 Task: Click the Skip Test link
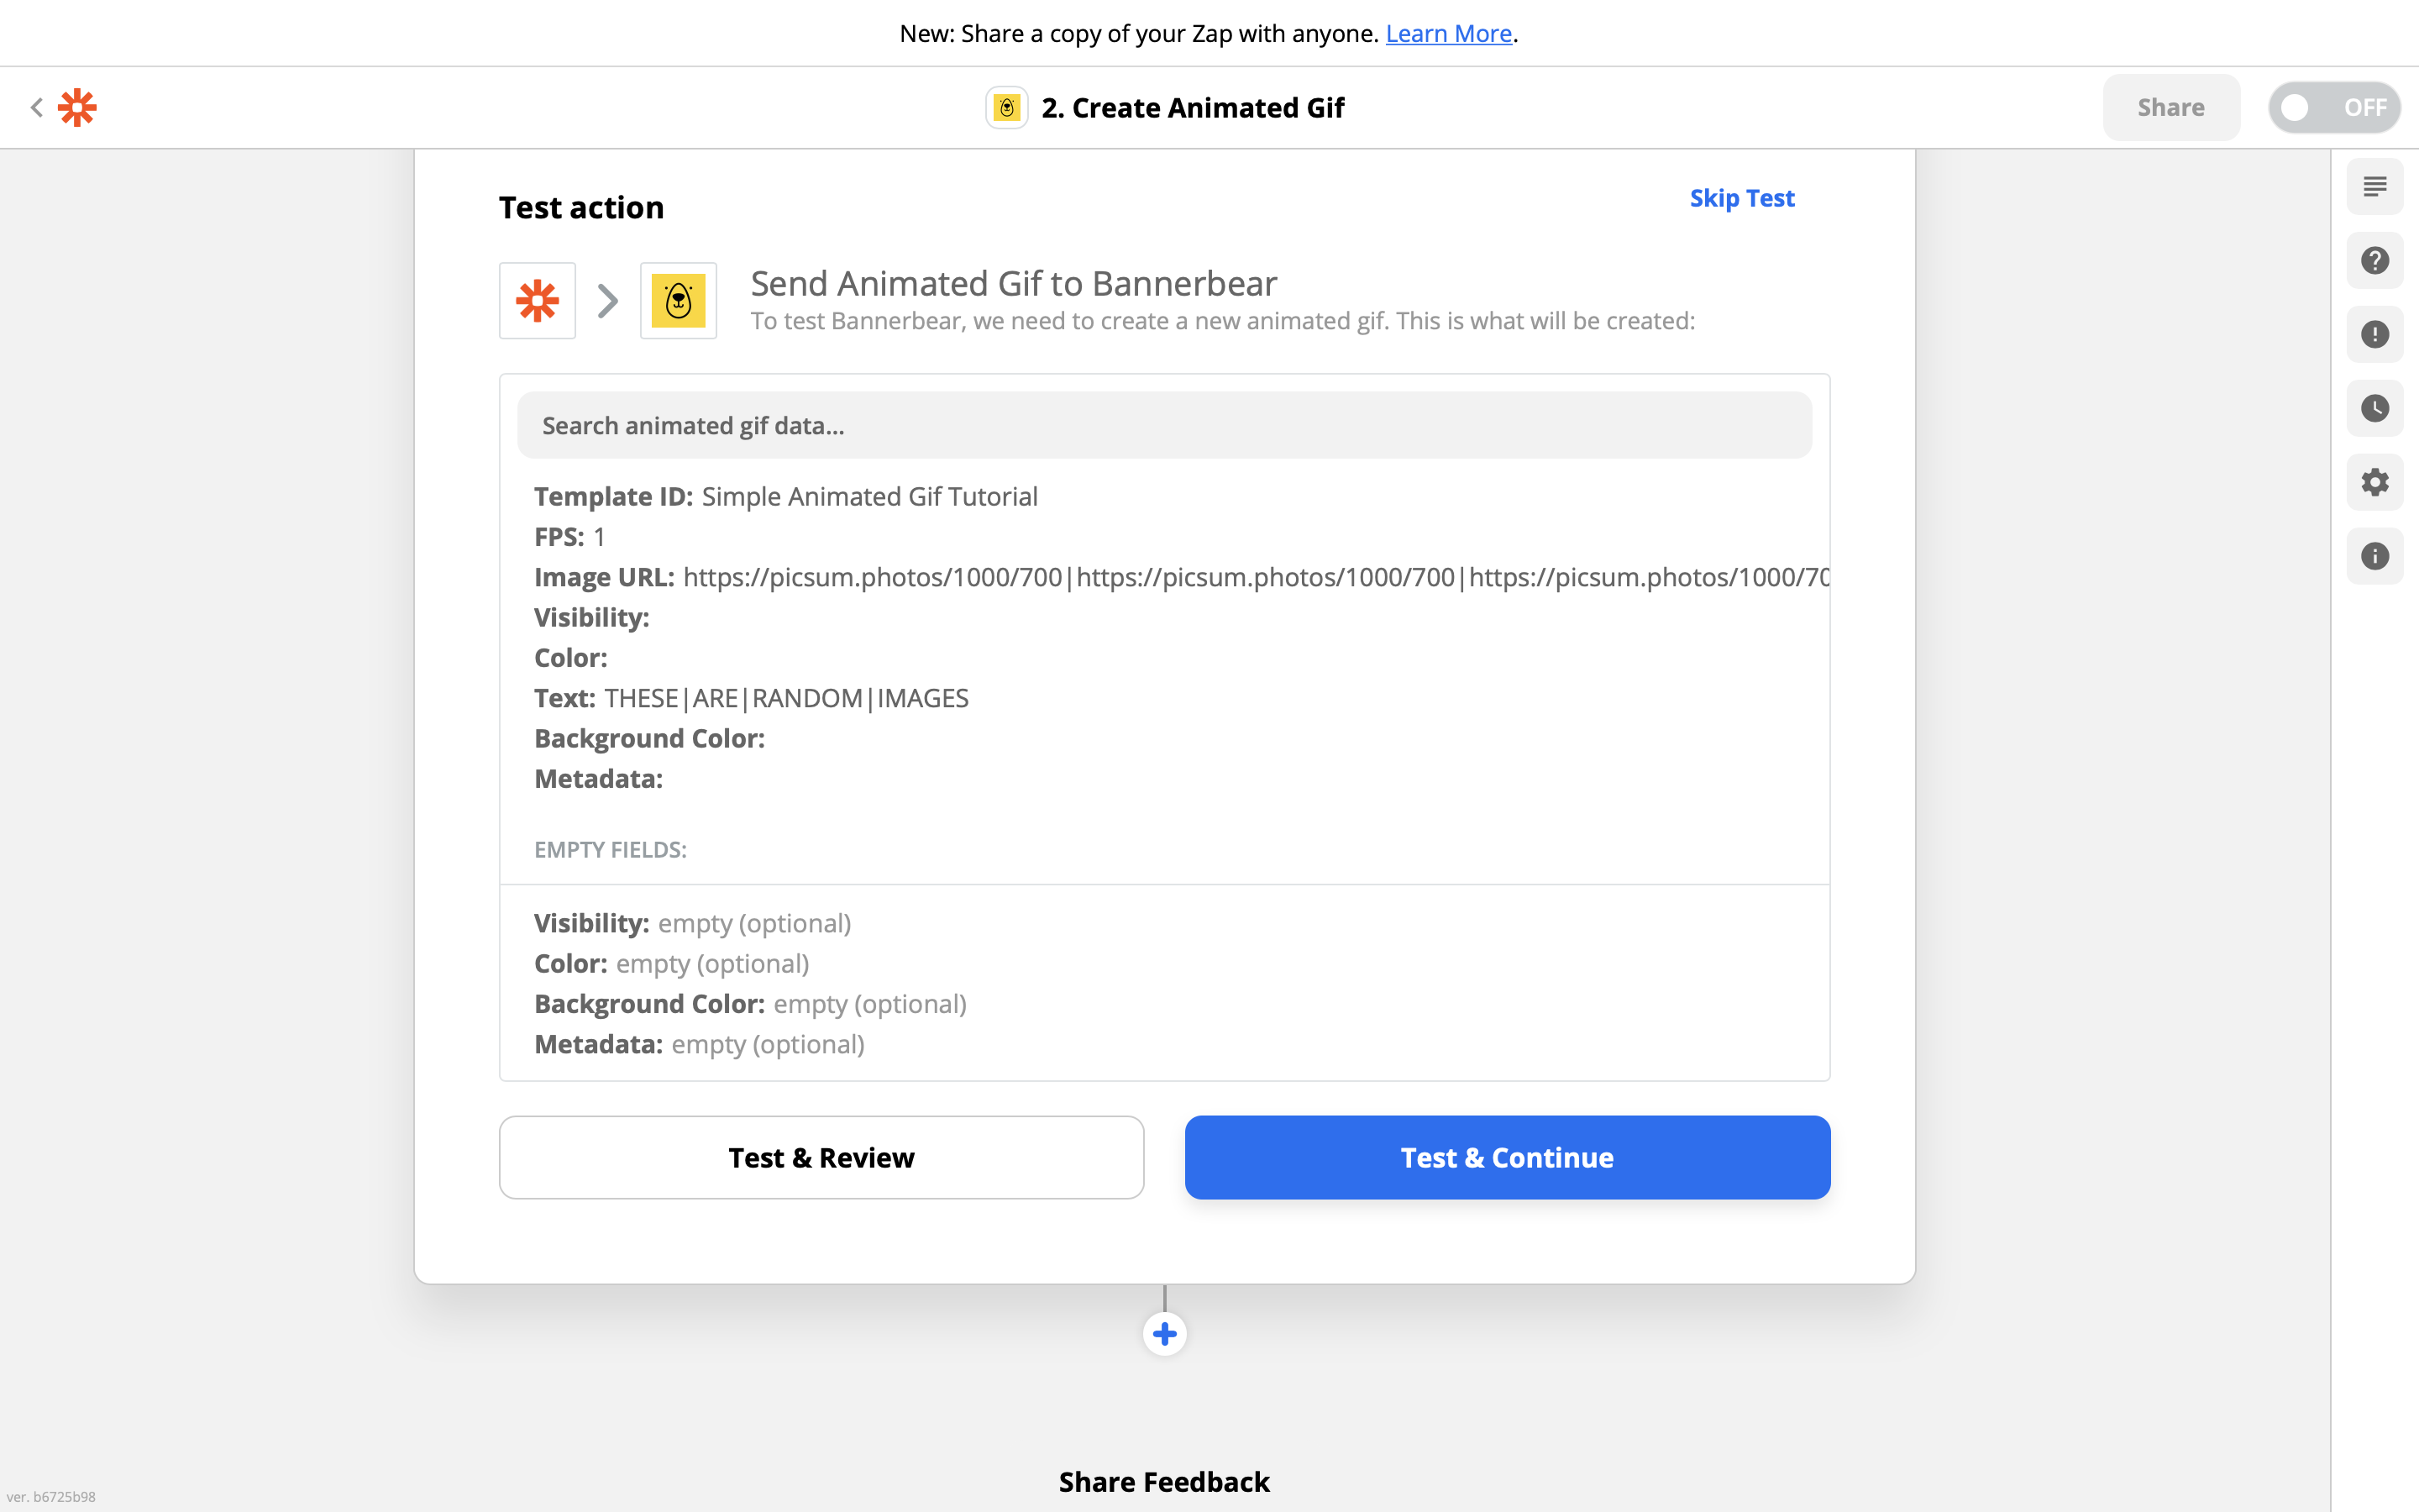pos(1741,198)
